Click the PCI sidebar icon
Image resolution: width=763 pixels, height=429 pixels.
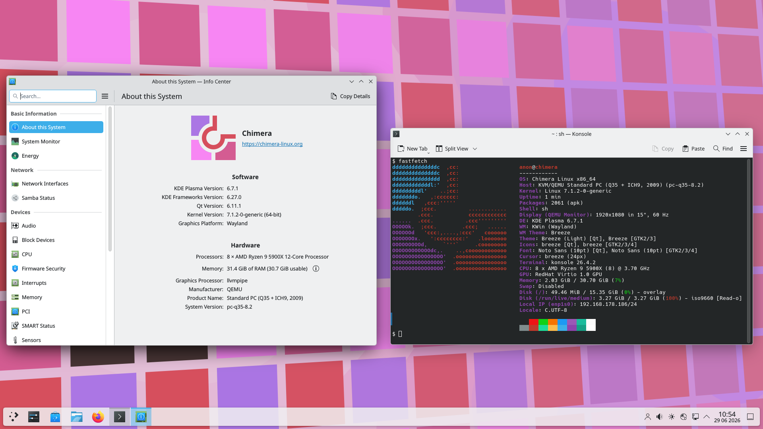(x=15, y=311)
